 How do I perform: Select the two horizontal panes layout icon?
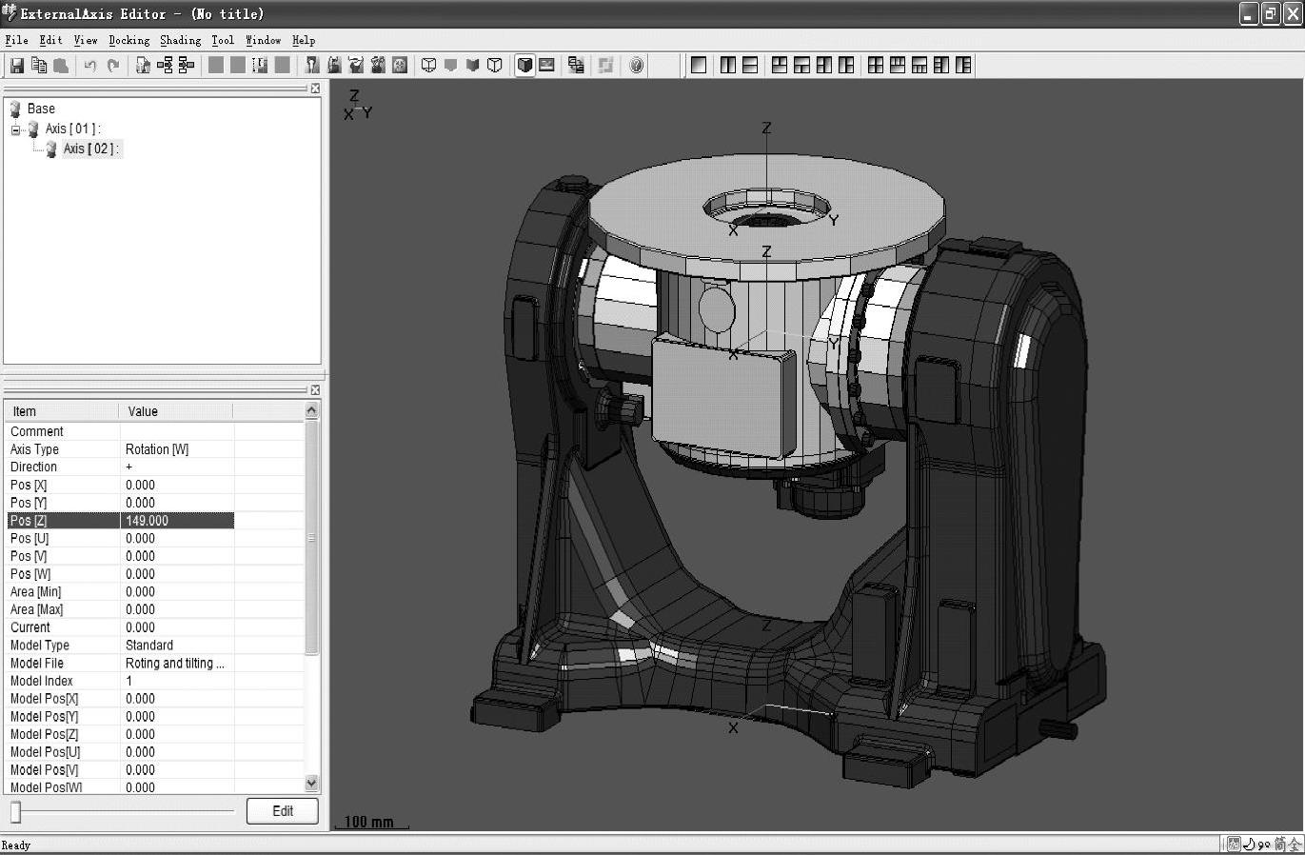tap(750, 66)
